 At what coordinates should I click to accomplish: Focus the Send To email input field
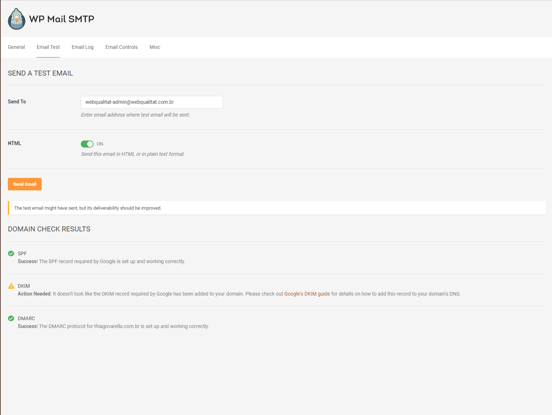[152, 102]
